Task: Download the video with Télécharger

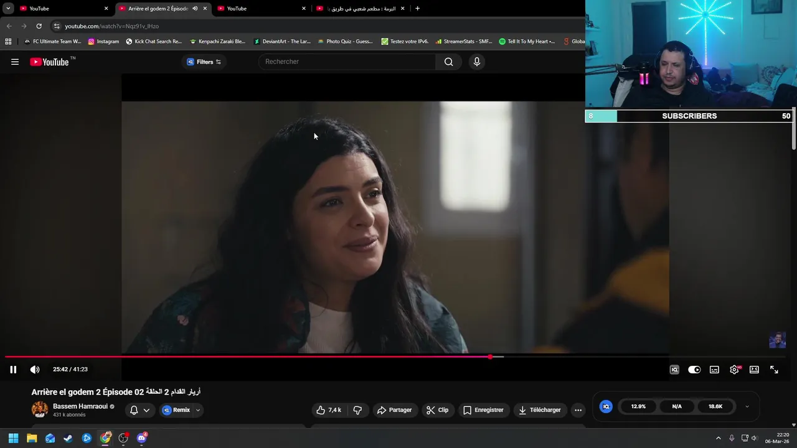Action: point(540,410)
